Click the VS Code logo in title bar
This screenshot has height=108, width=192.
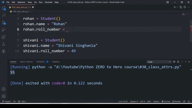pos(3,2)
